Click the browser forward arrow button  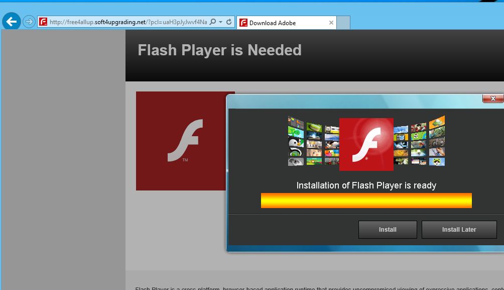[29, 22]
